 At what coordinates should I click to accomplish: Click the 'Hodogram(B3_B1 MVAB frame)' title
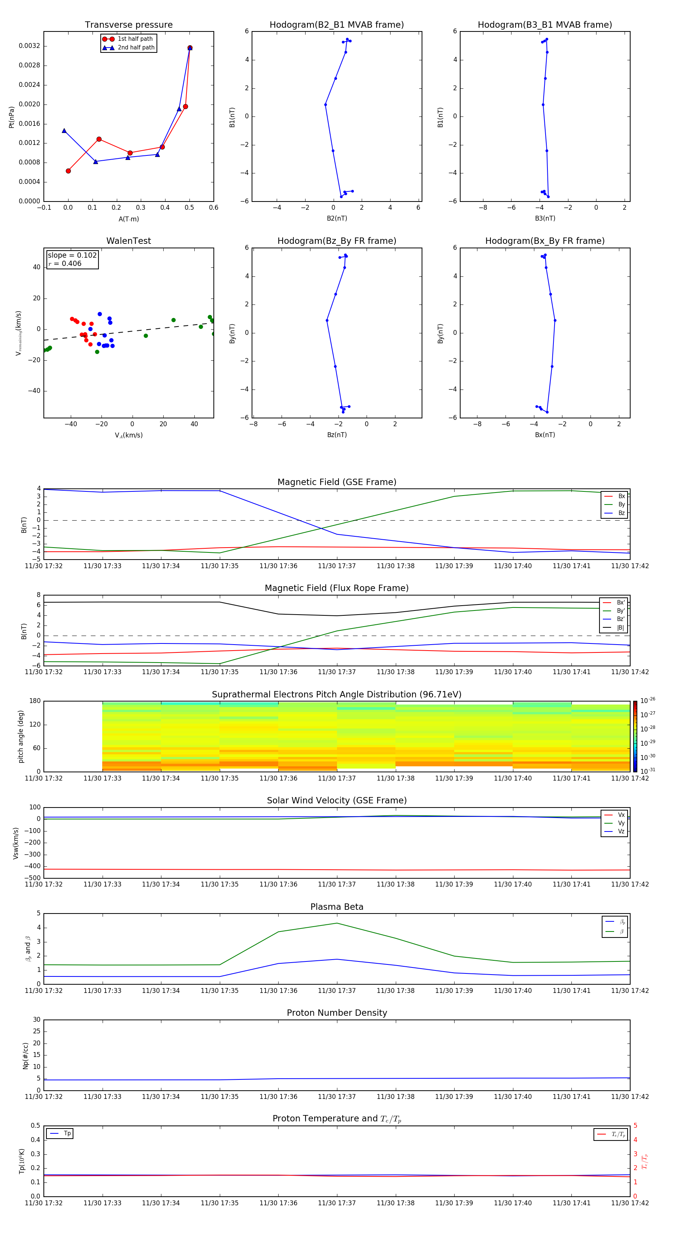(x=545, y=25)
